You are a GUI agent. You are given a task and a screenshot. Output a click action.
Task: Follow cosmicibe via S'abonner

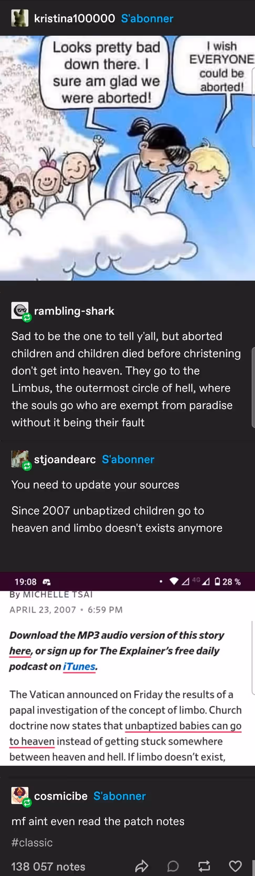(x=120, y=796)
